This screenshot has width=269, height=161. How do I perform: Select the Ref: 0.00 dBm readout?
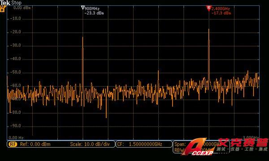pyautogui.click(x=35, y=144)
